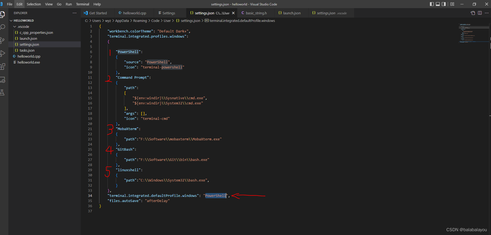Screen dimensions: 491x235
Task: Open the Edit menu
Action: (19, 4)
